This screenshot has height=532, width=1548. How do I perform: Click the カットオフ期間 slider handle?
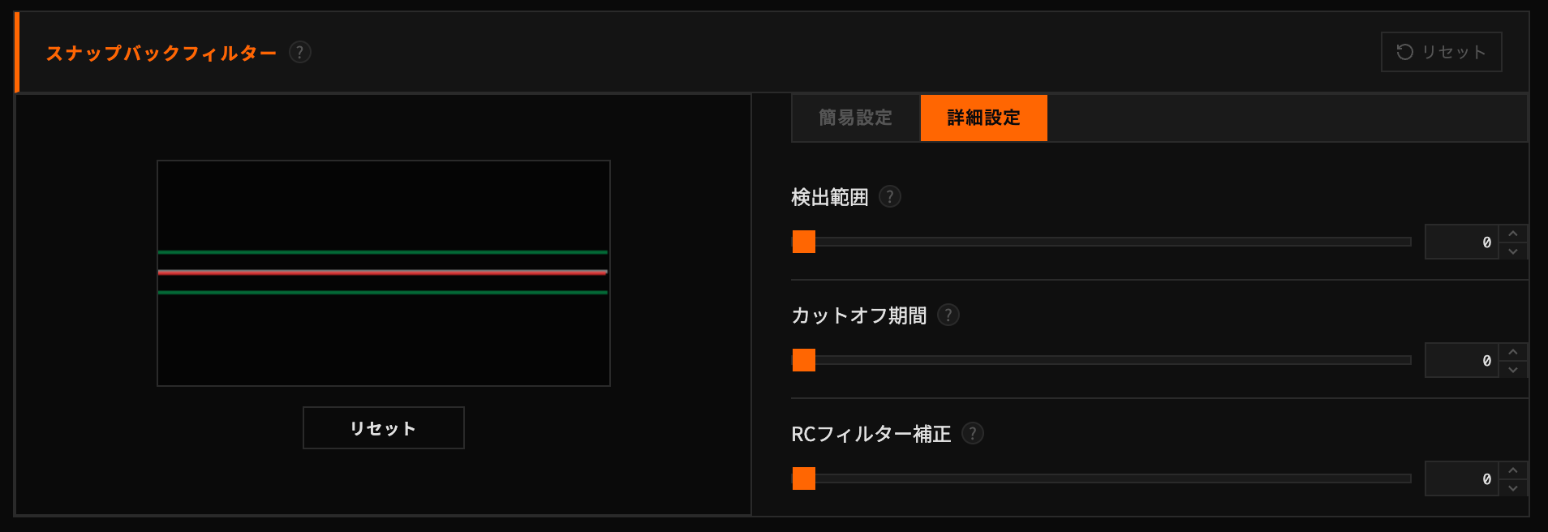point(804,360)
